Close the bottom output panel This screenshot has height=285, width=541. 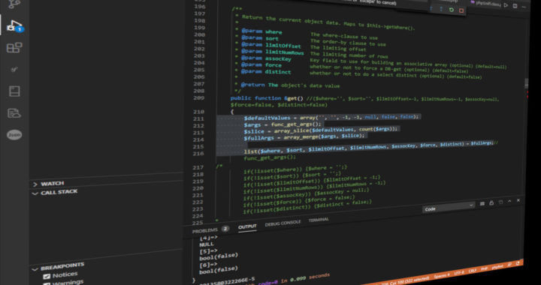518,200
